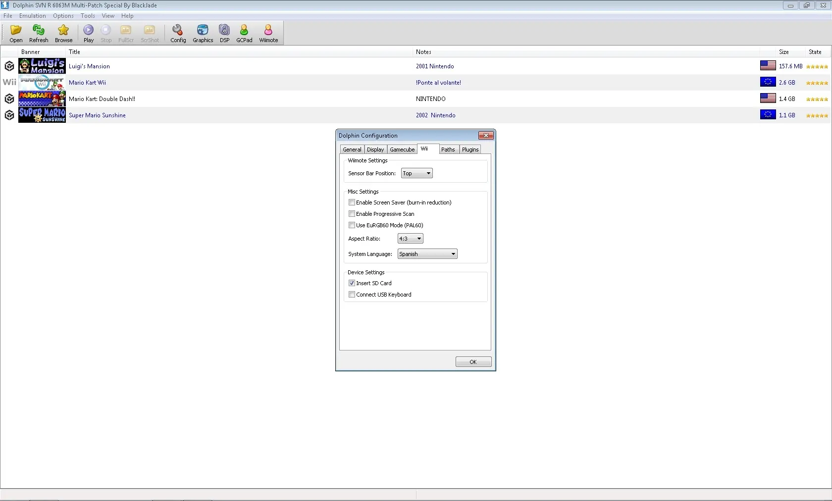
Task: Click USA flag icon on Luigi's Mansion row
Action: click(768, 65)
